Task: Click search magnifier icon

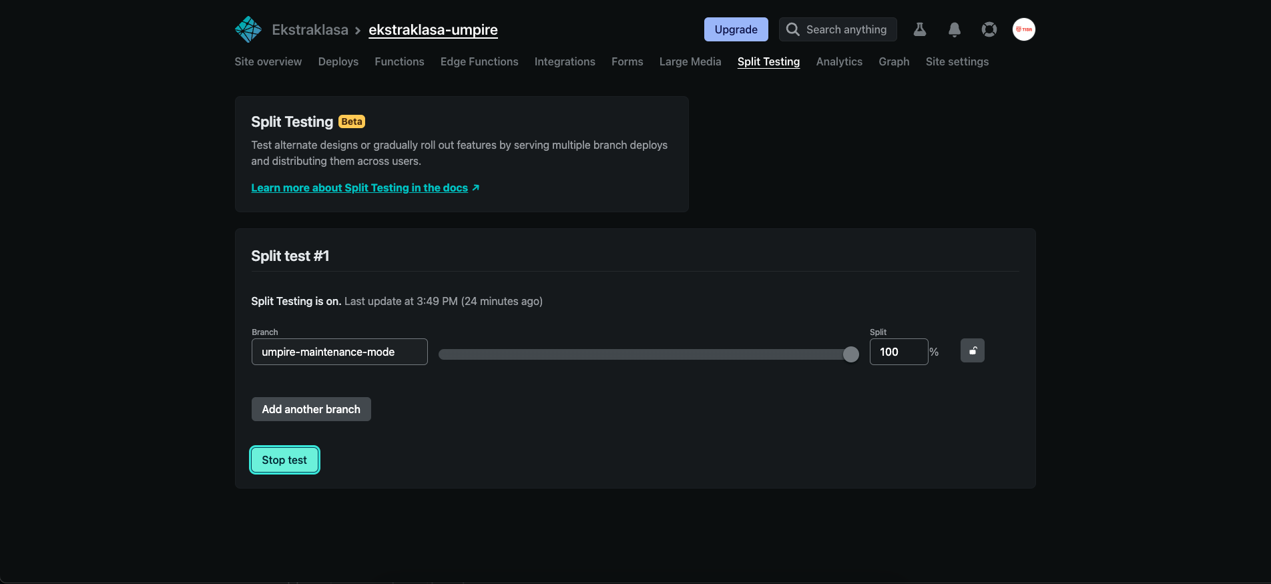Action: 792,29
